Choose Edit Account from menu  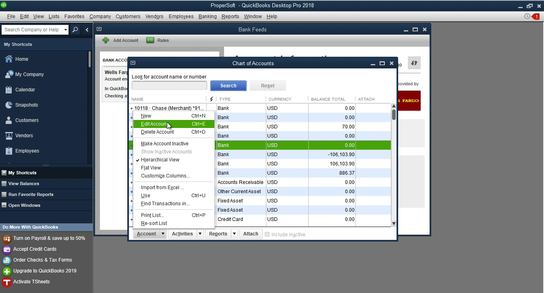click(x=174, y=124)
